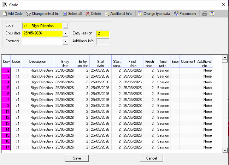
Task: Open the Parameters tool
Action: coord(185,14)
